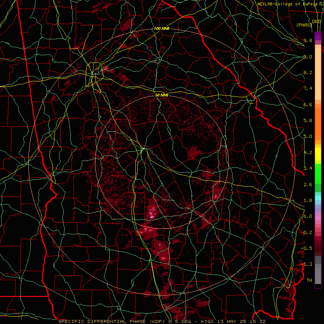Click the 0.2 value on the color scale

pyautogui.click(x=308, y=233)
